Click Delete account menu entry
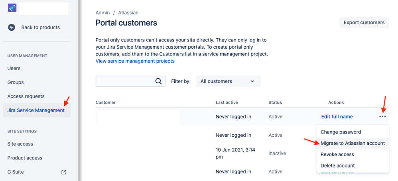 coord(337,165)
